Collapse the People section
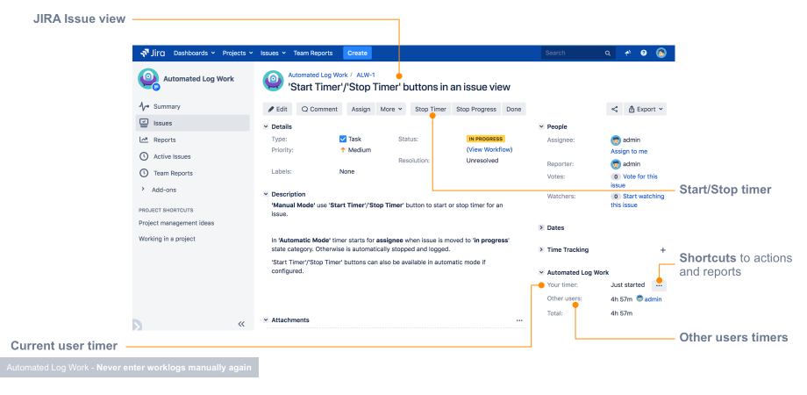Viewport: 807px width, 395px height. (x=541, y=126)
